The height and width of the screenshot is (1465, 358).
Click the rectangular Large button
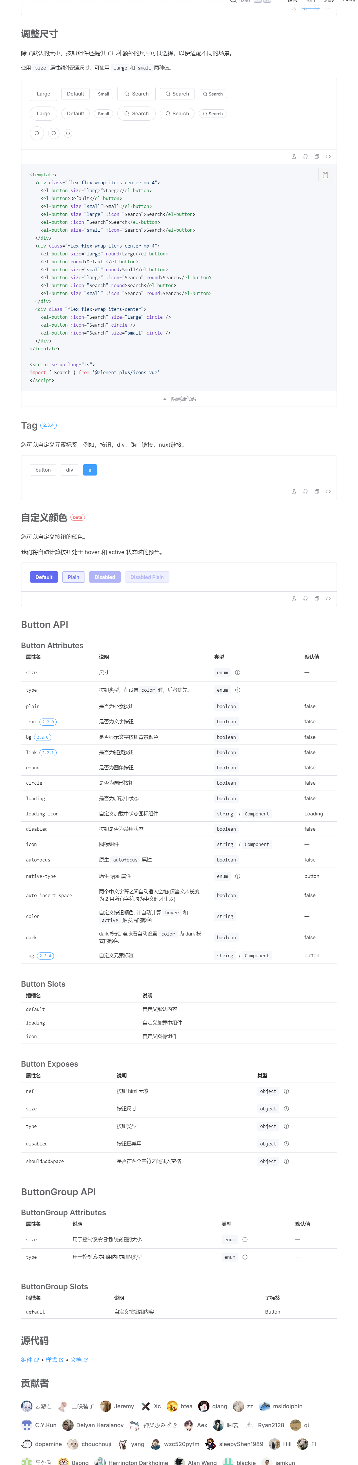(x=44, y=94)
